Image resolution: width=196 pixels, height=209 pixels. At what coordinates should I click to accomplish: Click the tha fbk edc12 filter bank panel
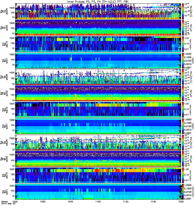click(98, 44)
